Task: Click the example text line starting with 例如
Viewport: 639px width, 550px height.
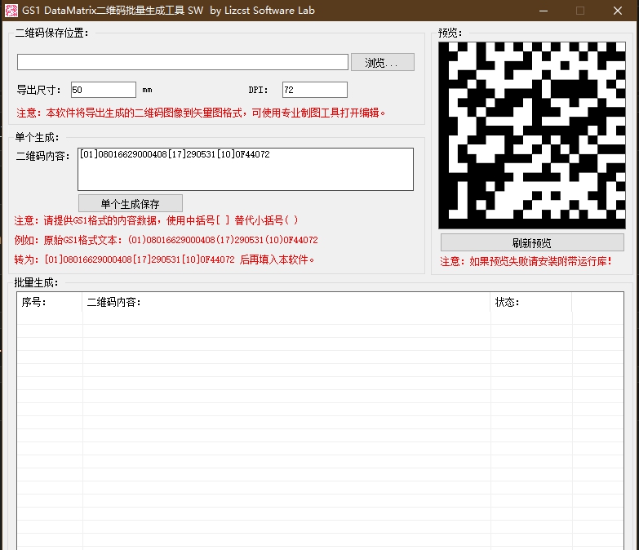Action: click(x=166, y=240)
